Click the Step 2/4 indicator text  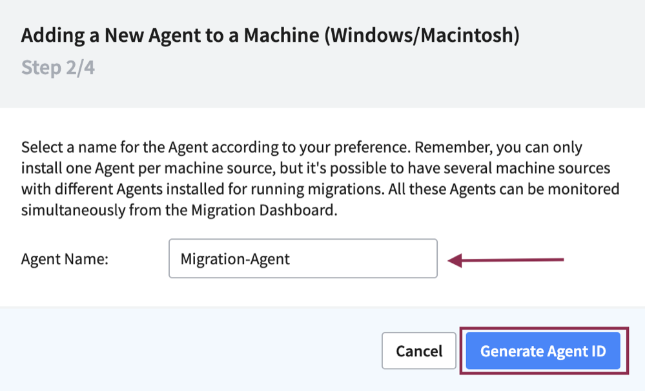[x=58, y=67]
